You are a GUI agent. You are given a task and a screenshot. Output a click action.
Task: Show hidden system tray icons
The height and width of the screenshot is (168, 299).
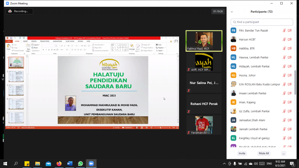(224, 164)
